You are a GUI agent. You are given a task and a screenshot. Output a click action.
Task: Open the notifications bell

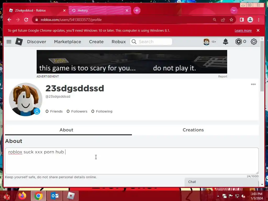point(226,42)
